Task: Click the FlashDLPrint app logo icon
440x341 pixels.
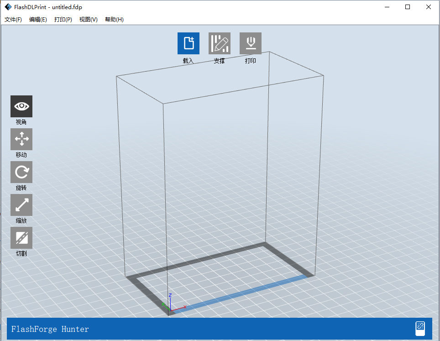Action: [x=8, y=7]
